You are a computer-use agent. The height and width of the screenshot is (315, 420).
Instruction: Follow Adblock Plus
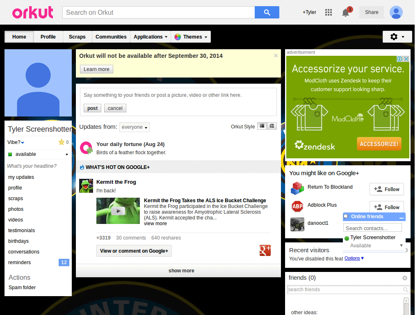(386, 207)
